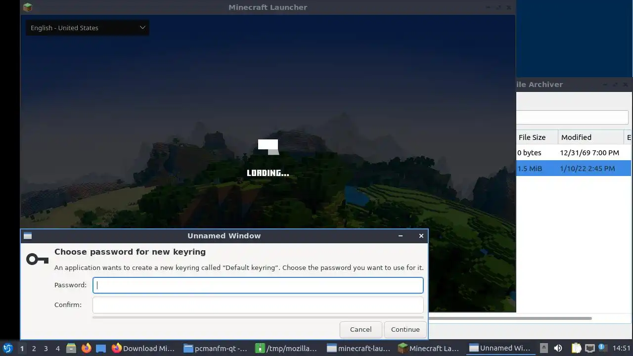This screenshot has width=633, height=356.
Task: Click the Unnamed Window title bar icon
Action: coord(28,236)
